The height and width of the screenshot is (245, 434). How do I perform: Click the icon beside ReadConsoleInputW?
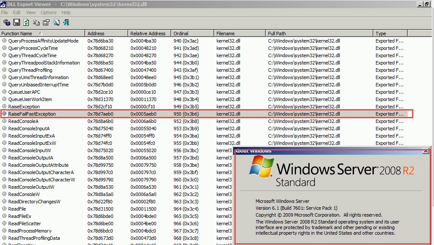pos(4,150)
